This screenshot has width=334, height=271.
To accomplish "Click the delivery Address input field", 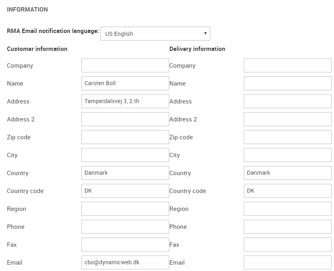I will (x=287, y=101).
